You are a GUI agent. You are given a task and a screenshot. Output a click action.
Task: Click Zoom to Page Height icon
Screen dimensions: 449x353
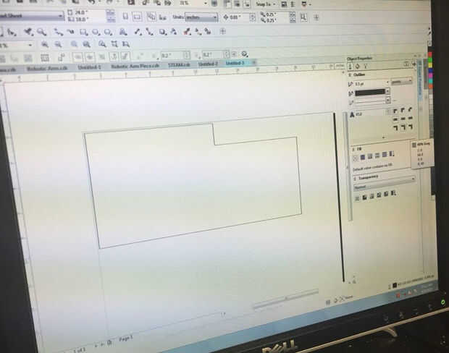point(126,44)
